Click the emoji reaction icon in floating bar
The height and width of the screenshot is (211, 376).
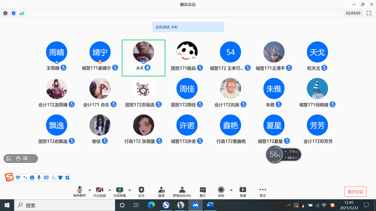(18, 158)
